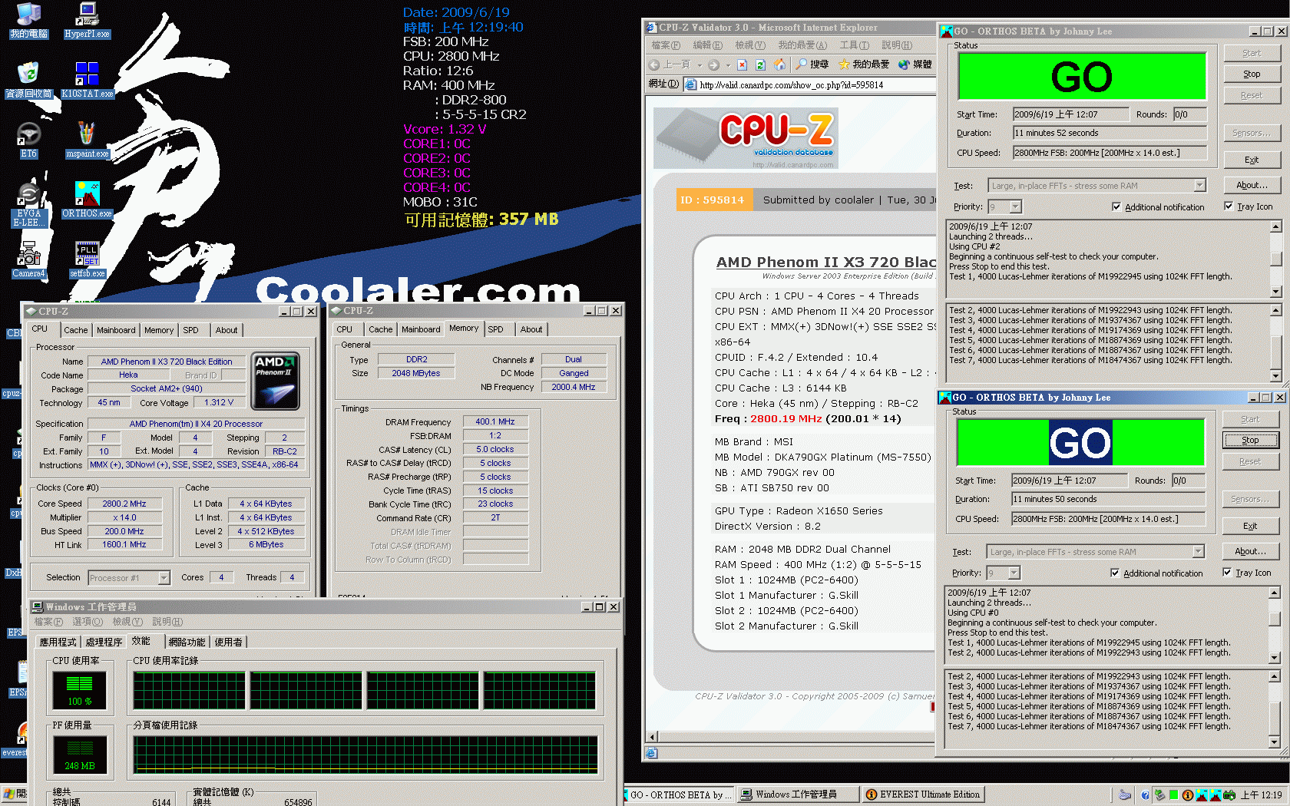Launch setfsb.exe desktop icon

[x=87, y=259]
